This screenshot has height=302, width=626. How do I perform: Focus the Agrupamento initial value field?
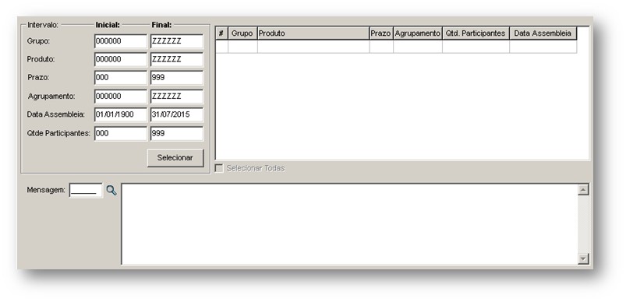click(x=121, y=97)
